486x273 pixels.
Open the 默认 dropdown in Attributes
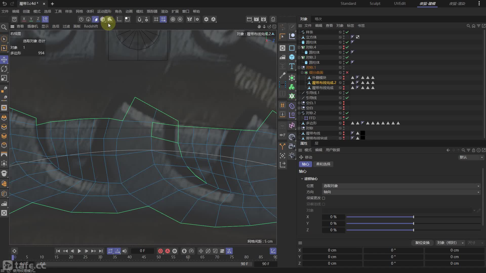[471, 157]
